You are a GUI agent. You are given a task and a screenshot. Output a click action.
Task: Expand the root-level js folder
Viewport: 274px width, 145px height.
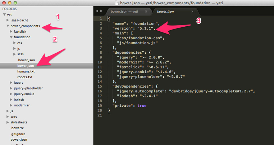pyautogui.click(x=8, y=111)
